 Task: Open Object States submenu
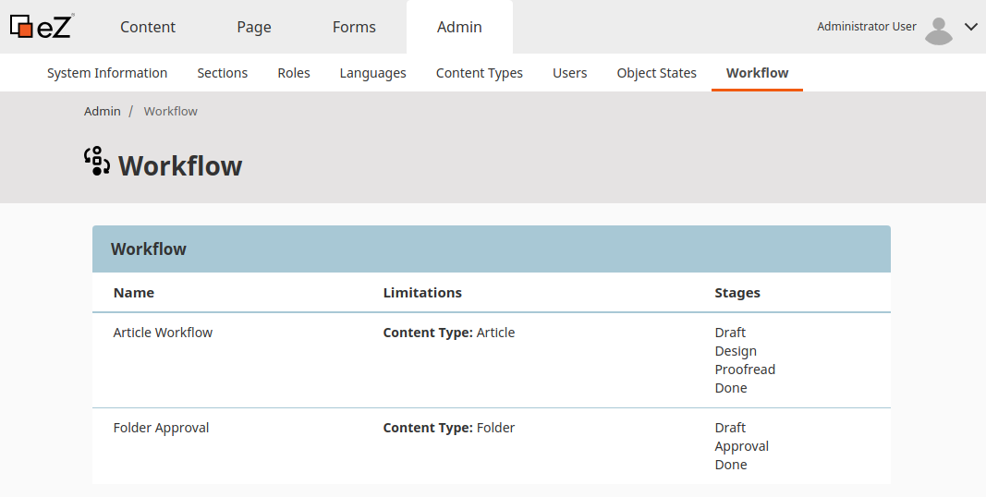tap(656, 73)
